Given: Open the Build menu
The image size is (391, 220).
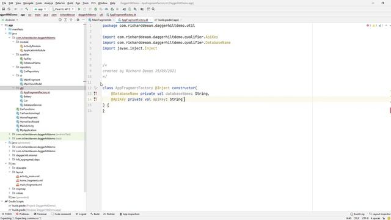Looking at the screenshot, I should (70, 3).
